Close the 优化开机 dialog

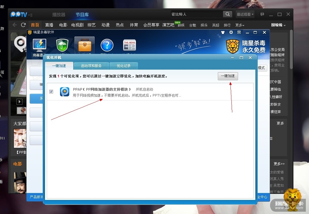coord(250,58)
